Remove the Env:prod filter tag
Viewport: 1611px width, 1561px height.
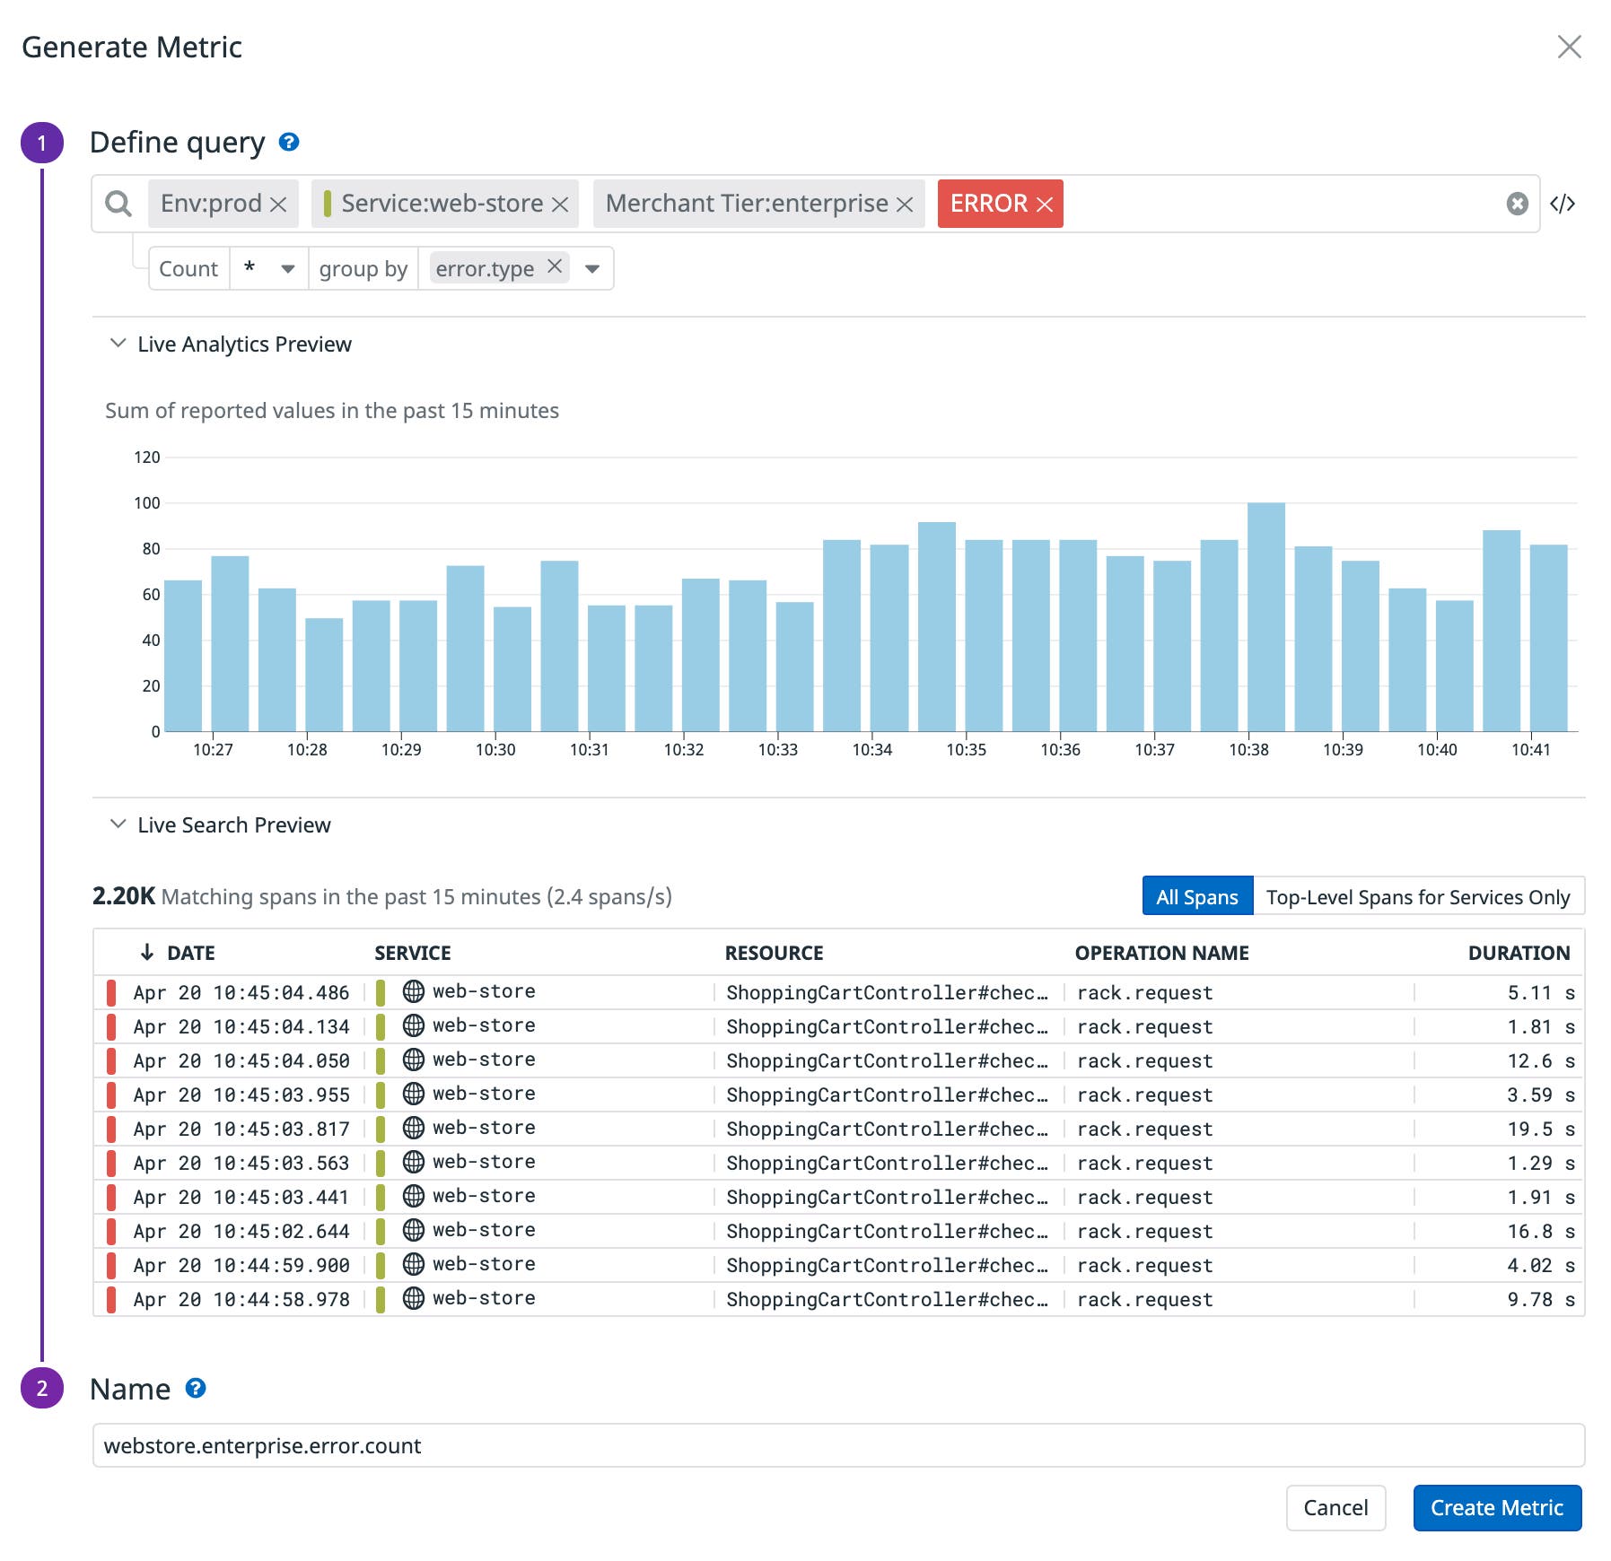tap(279, 204)
